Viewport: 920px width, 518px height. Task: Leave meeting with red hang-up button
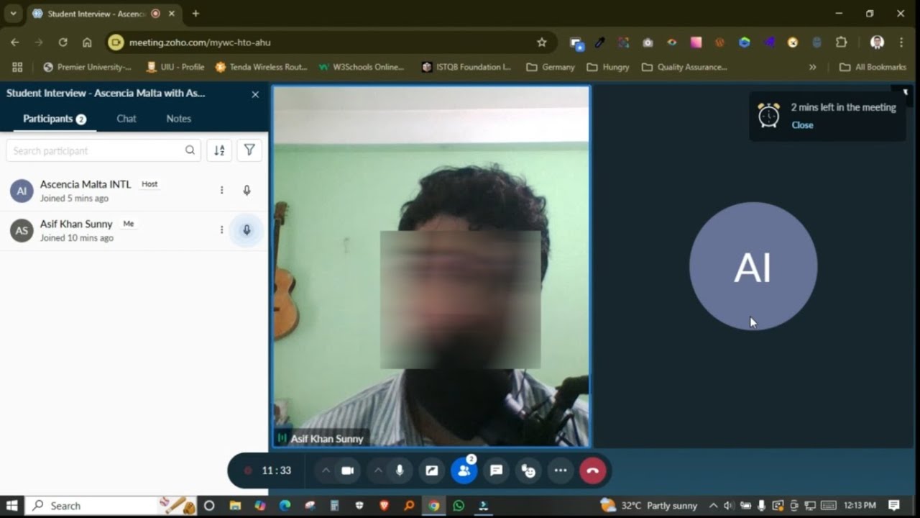pyautogui.click(x=592, y=471)
